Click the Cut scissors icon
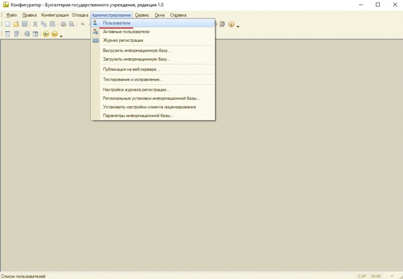The image size is (403, 279). 35,24
